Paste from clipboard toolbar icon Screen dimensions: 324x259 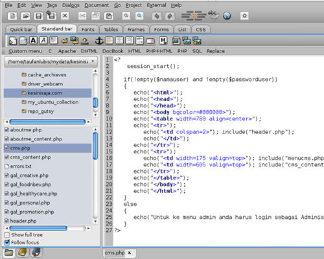pyautogui.click(x=109, y=16)
